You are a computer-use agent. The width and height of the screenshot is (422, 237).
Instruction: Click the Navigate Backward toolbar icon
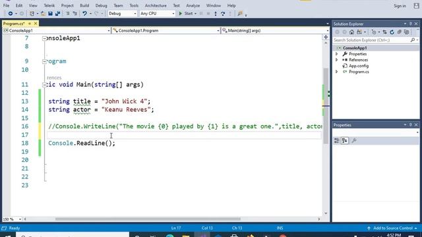tap(11, 13)
